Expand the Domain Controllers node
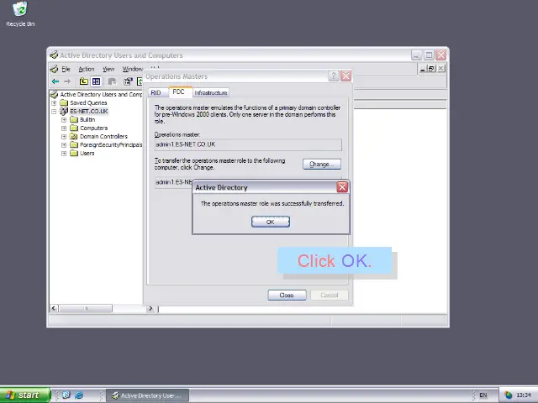Viewport: 538px width, 403px height. [x=64, y=136]
